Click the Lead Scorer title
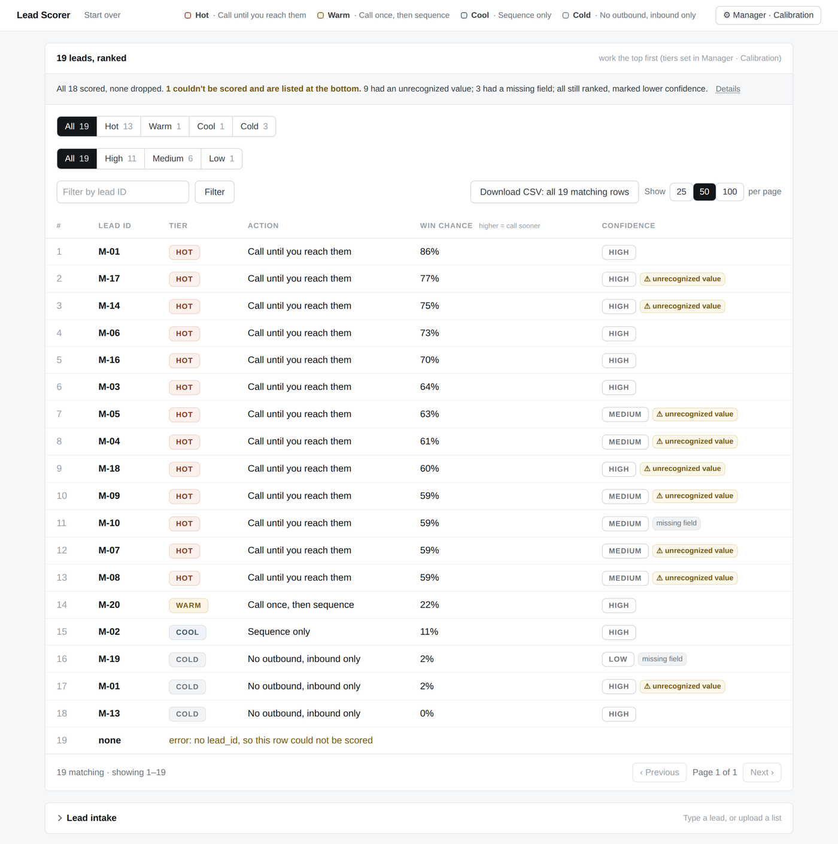This screenshot has height=844, width=838. [x=43, y=15]
